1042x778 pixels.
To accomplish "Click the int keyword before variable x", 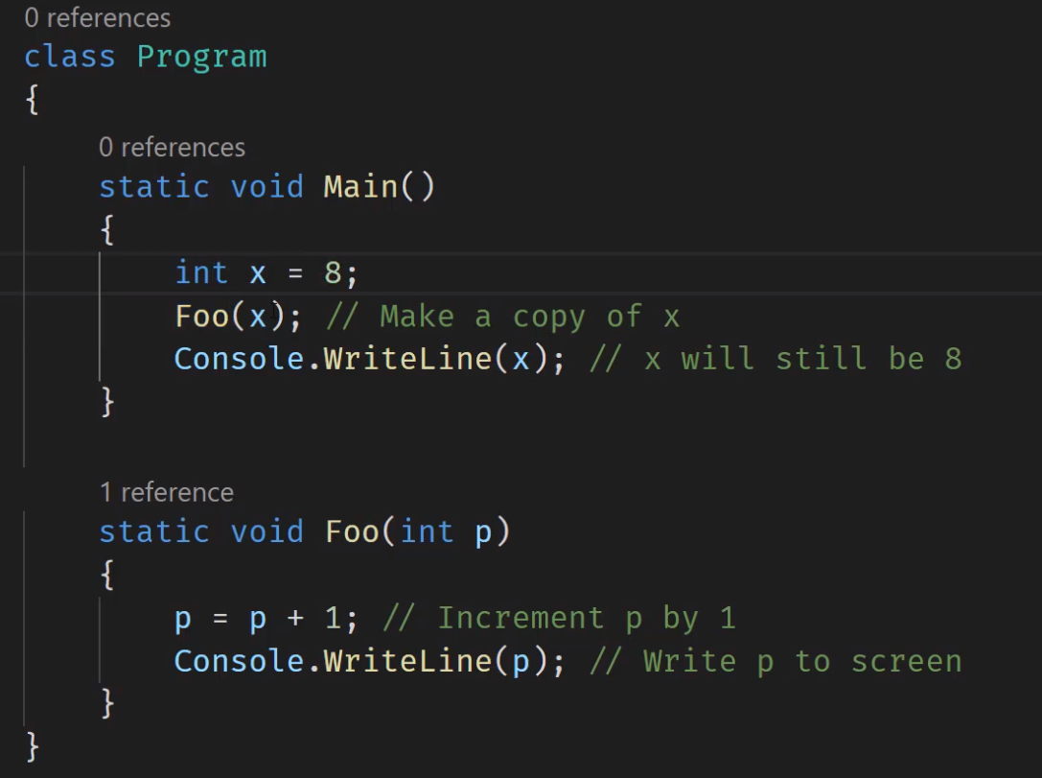I will click(201, 273).
